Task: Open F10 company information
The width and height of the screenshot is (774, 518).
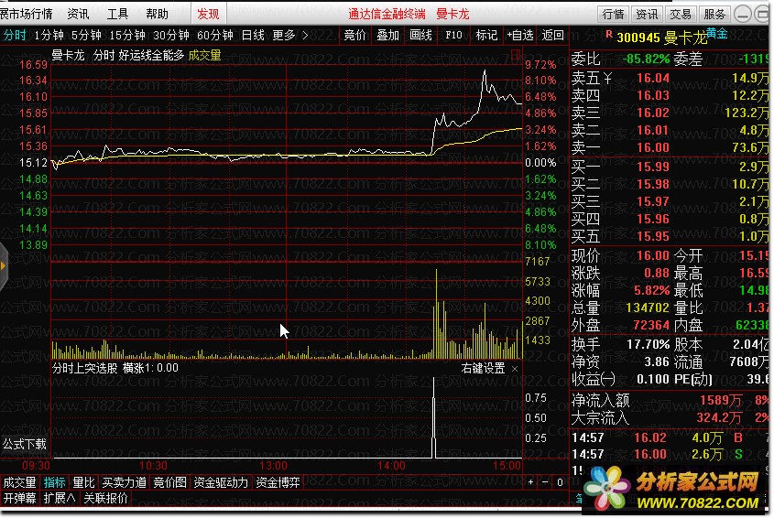Action: click(453, 35)
